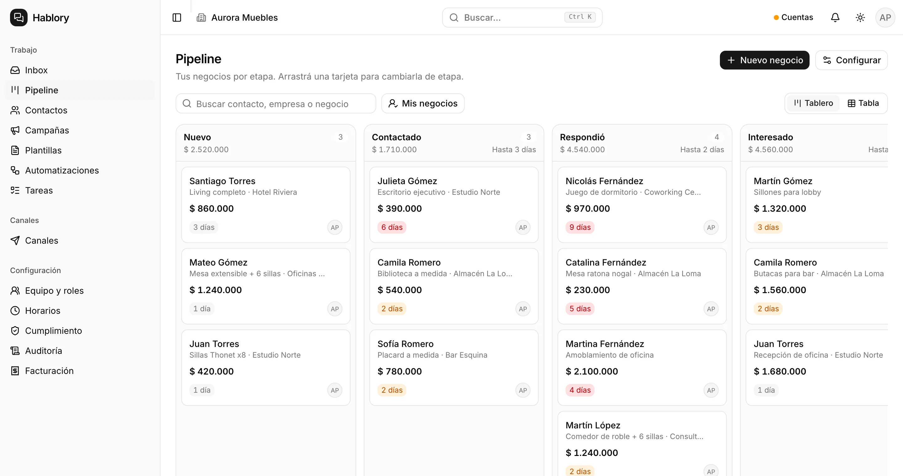Open Julieta Gómez deal card
Image resolution: width=903 pixels, height=476 pixels.
coord(454,205)
